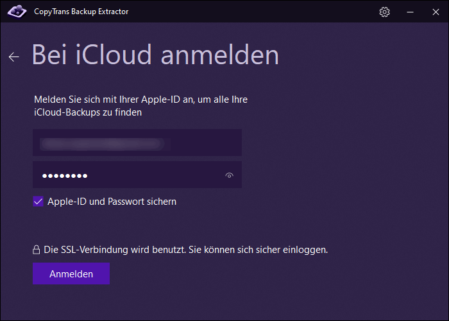Click inside the password input field
The image size is (449, 321).
click(x=137, y=175)
